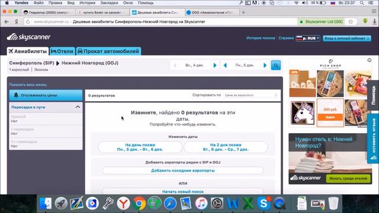
Task: Open История menu in menu bar
Action: click(x=87, y=3)
